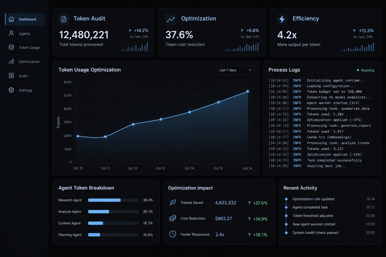Open Optimization label in the sidebar
The width and height of the screenshot is (386, 257).
pos(29,62)
